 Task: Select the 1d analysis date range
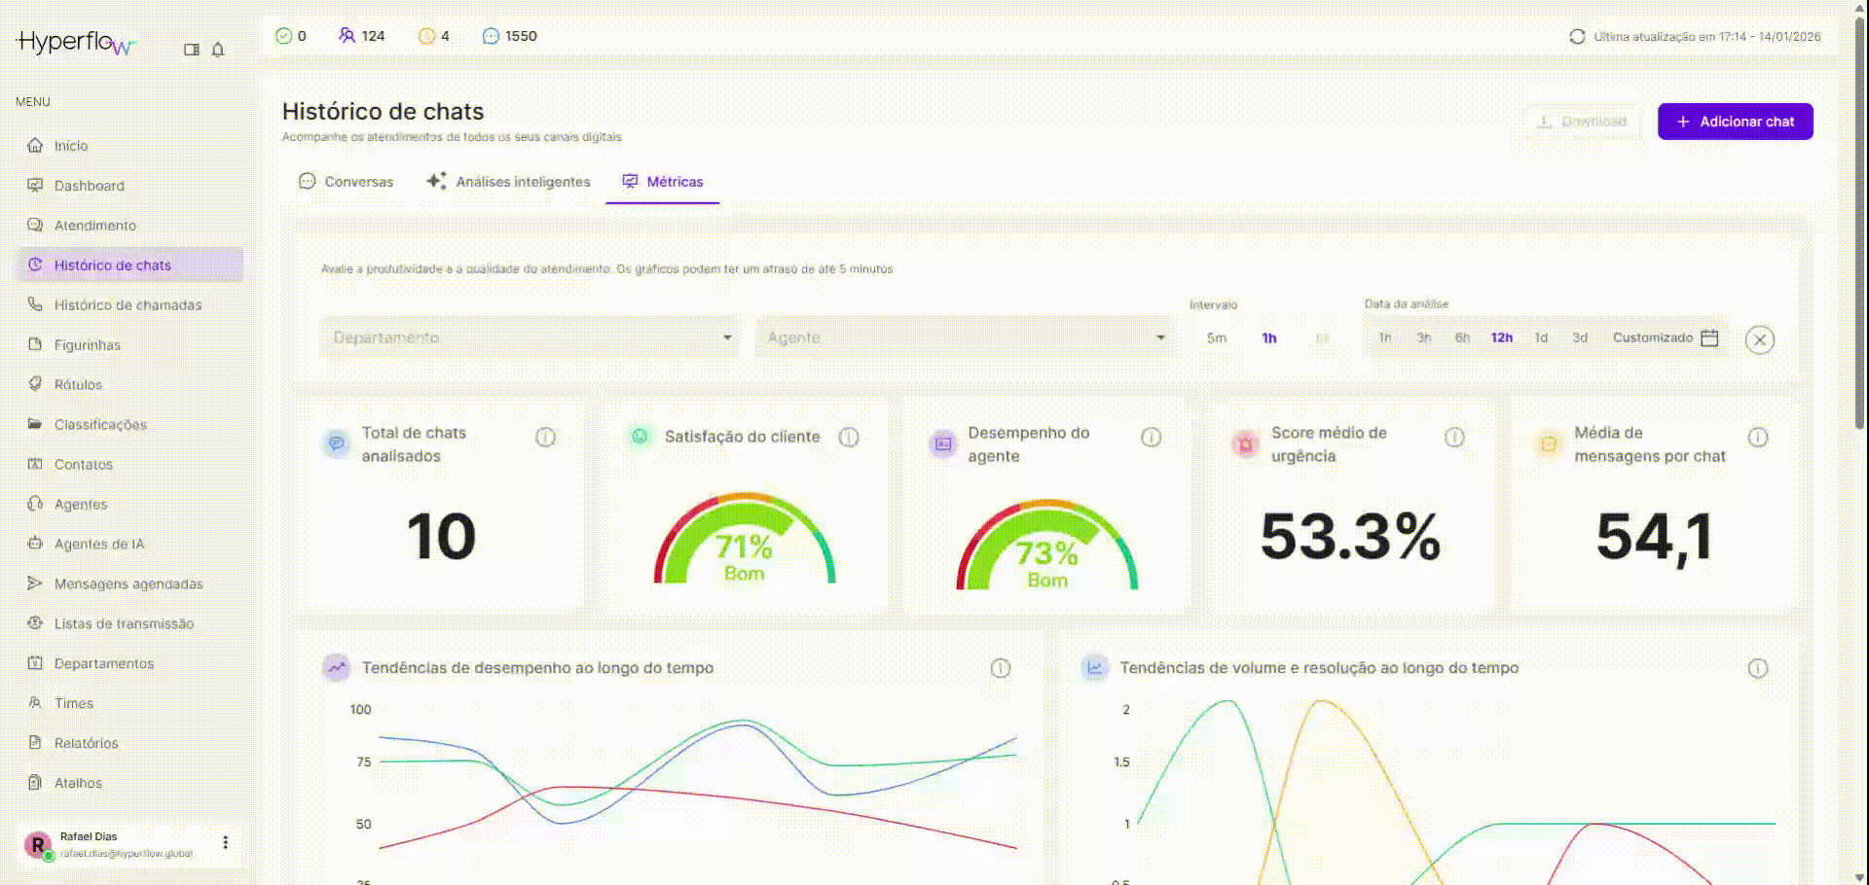[1541, 338]
